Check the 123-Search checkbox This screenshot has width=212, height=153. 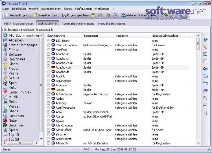click(x=48, y=41)
